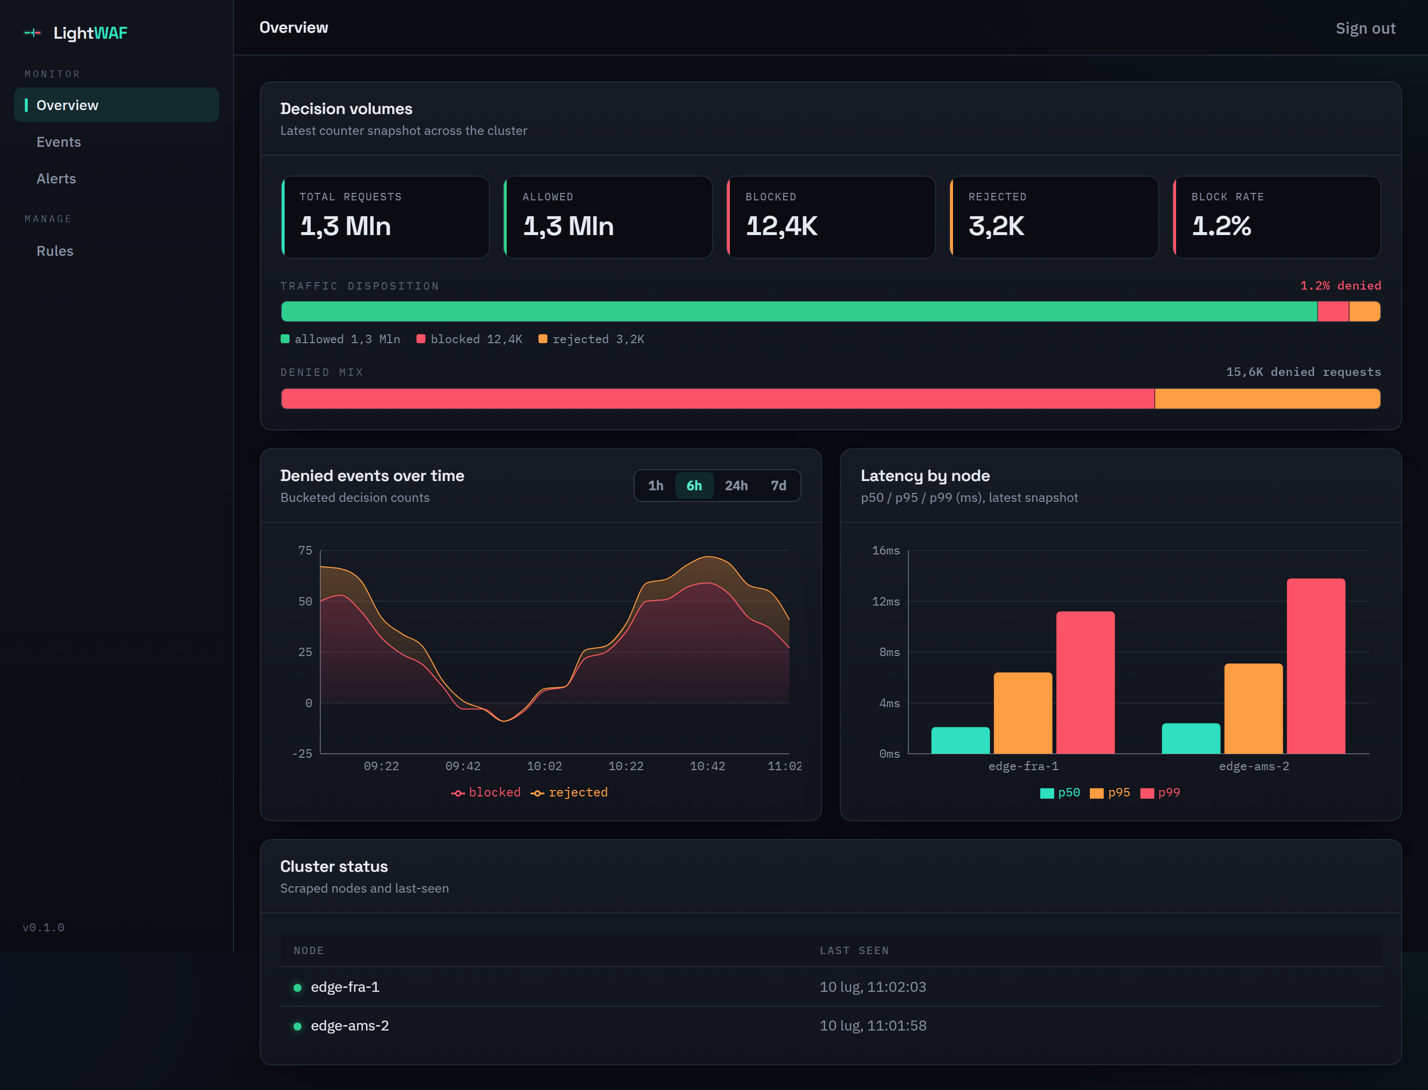Click edge-fra-1 p50 latency bar
1428x1090 pixels.
(960, 740)
